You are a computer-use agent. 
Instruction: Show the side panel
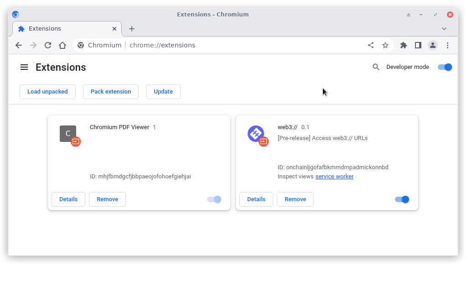418,45
